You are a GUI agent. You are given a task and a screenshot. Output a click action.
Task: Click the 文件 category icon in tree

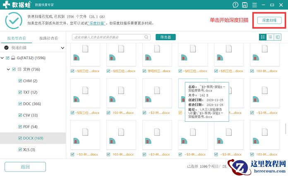pos(19,69)
